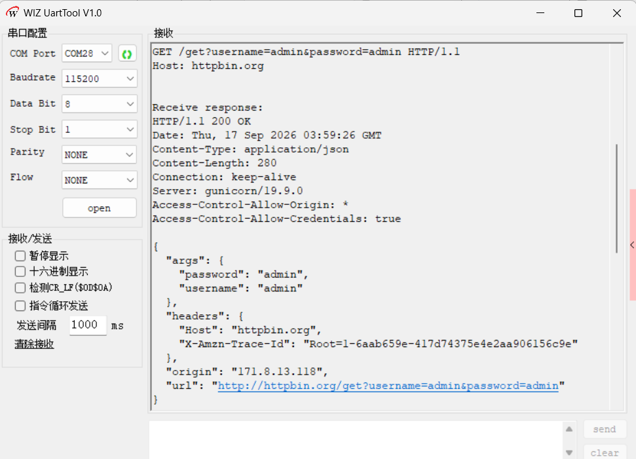
Task: Enable the 暂停显示 checkbox
Action: point(20,256)
